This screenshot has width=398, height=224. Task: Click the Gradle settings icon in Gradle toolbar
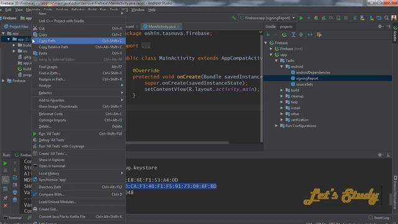pos(319,35)
